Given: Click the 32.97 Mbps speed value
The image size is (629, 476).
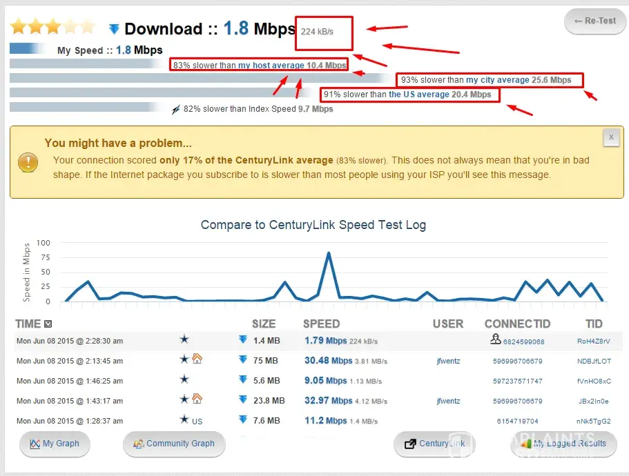Looking at the screenshot, I should click(328, 401).
